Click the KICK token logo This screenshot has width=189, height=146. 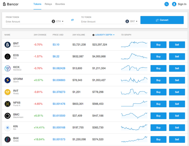pyautogui.click(x=7, y=68)
